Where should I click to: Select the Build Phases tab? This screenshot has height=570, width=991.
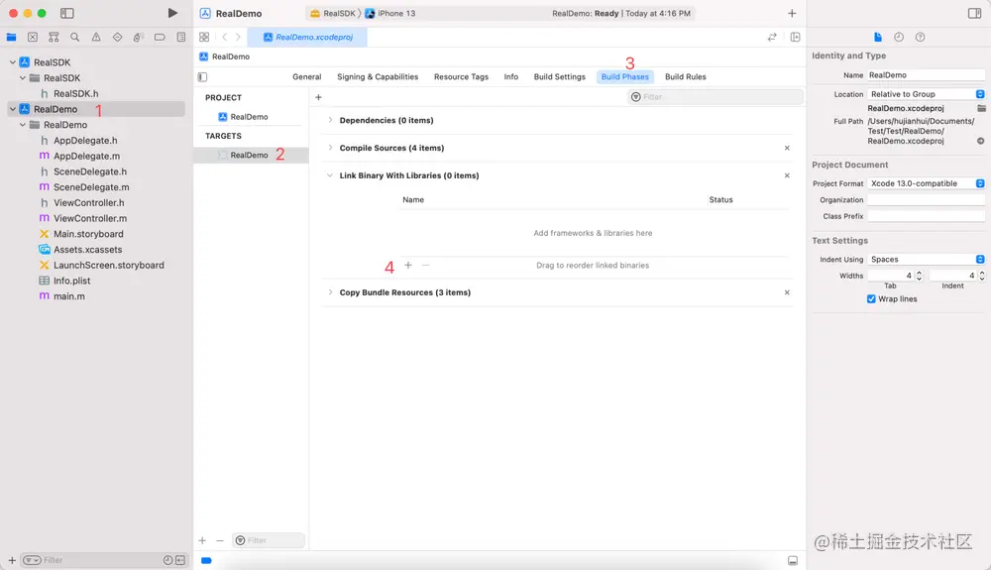624,77
